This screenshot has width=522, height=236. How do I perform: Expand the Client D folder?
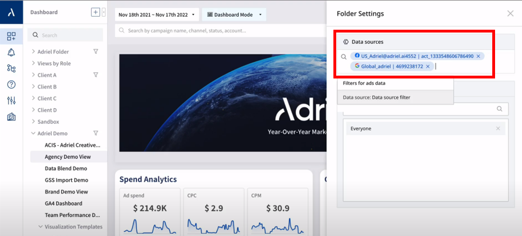tap(33, 110)
